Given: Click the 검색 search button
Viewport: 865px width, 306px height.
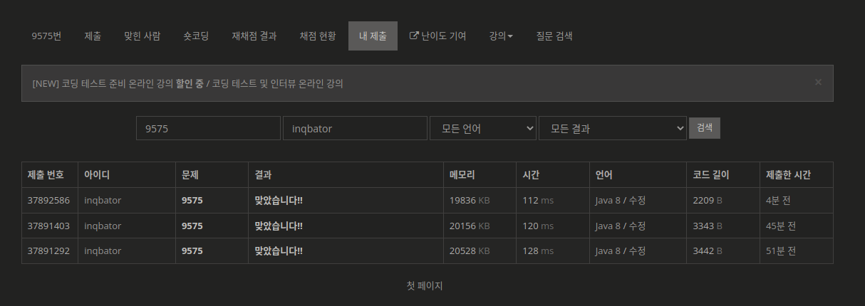Looking at the screenshot, I should point(705,128).
